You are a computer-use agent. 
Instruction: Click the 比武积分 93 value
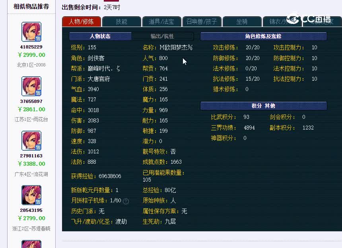[x=247, y=117]
